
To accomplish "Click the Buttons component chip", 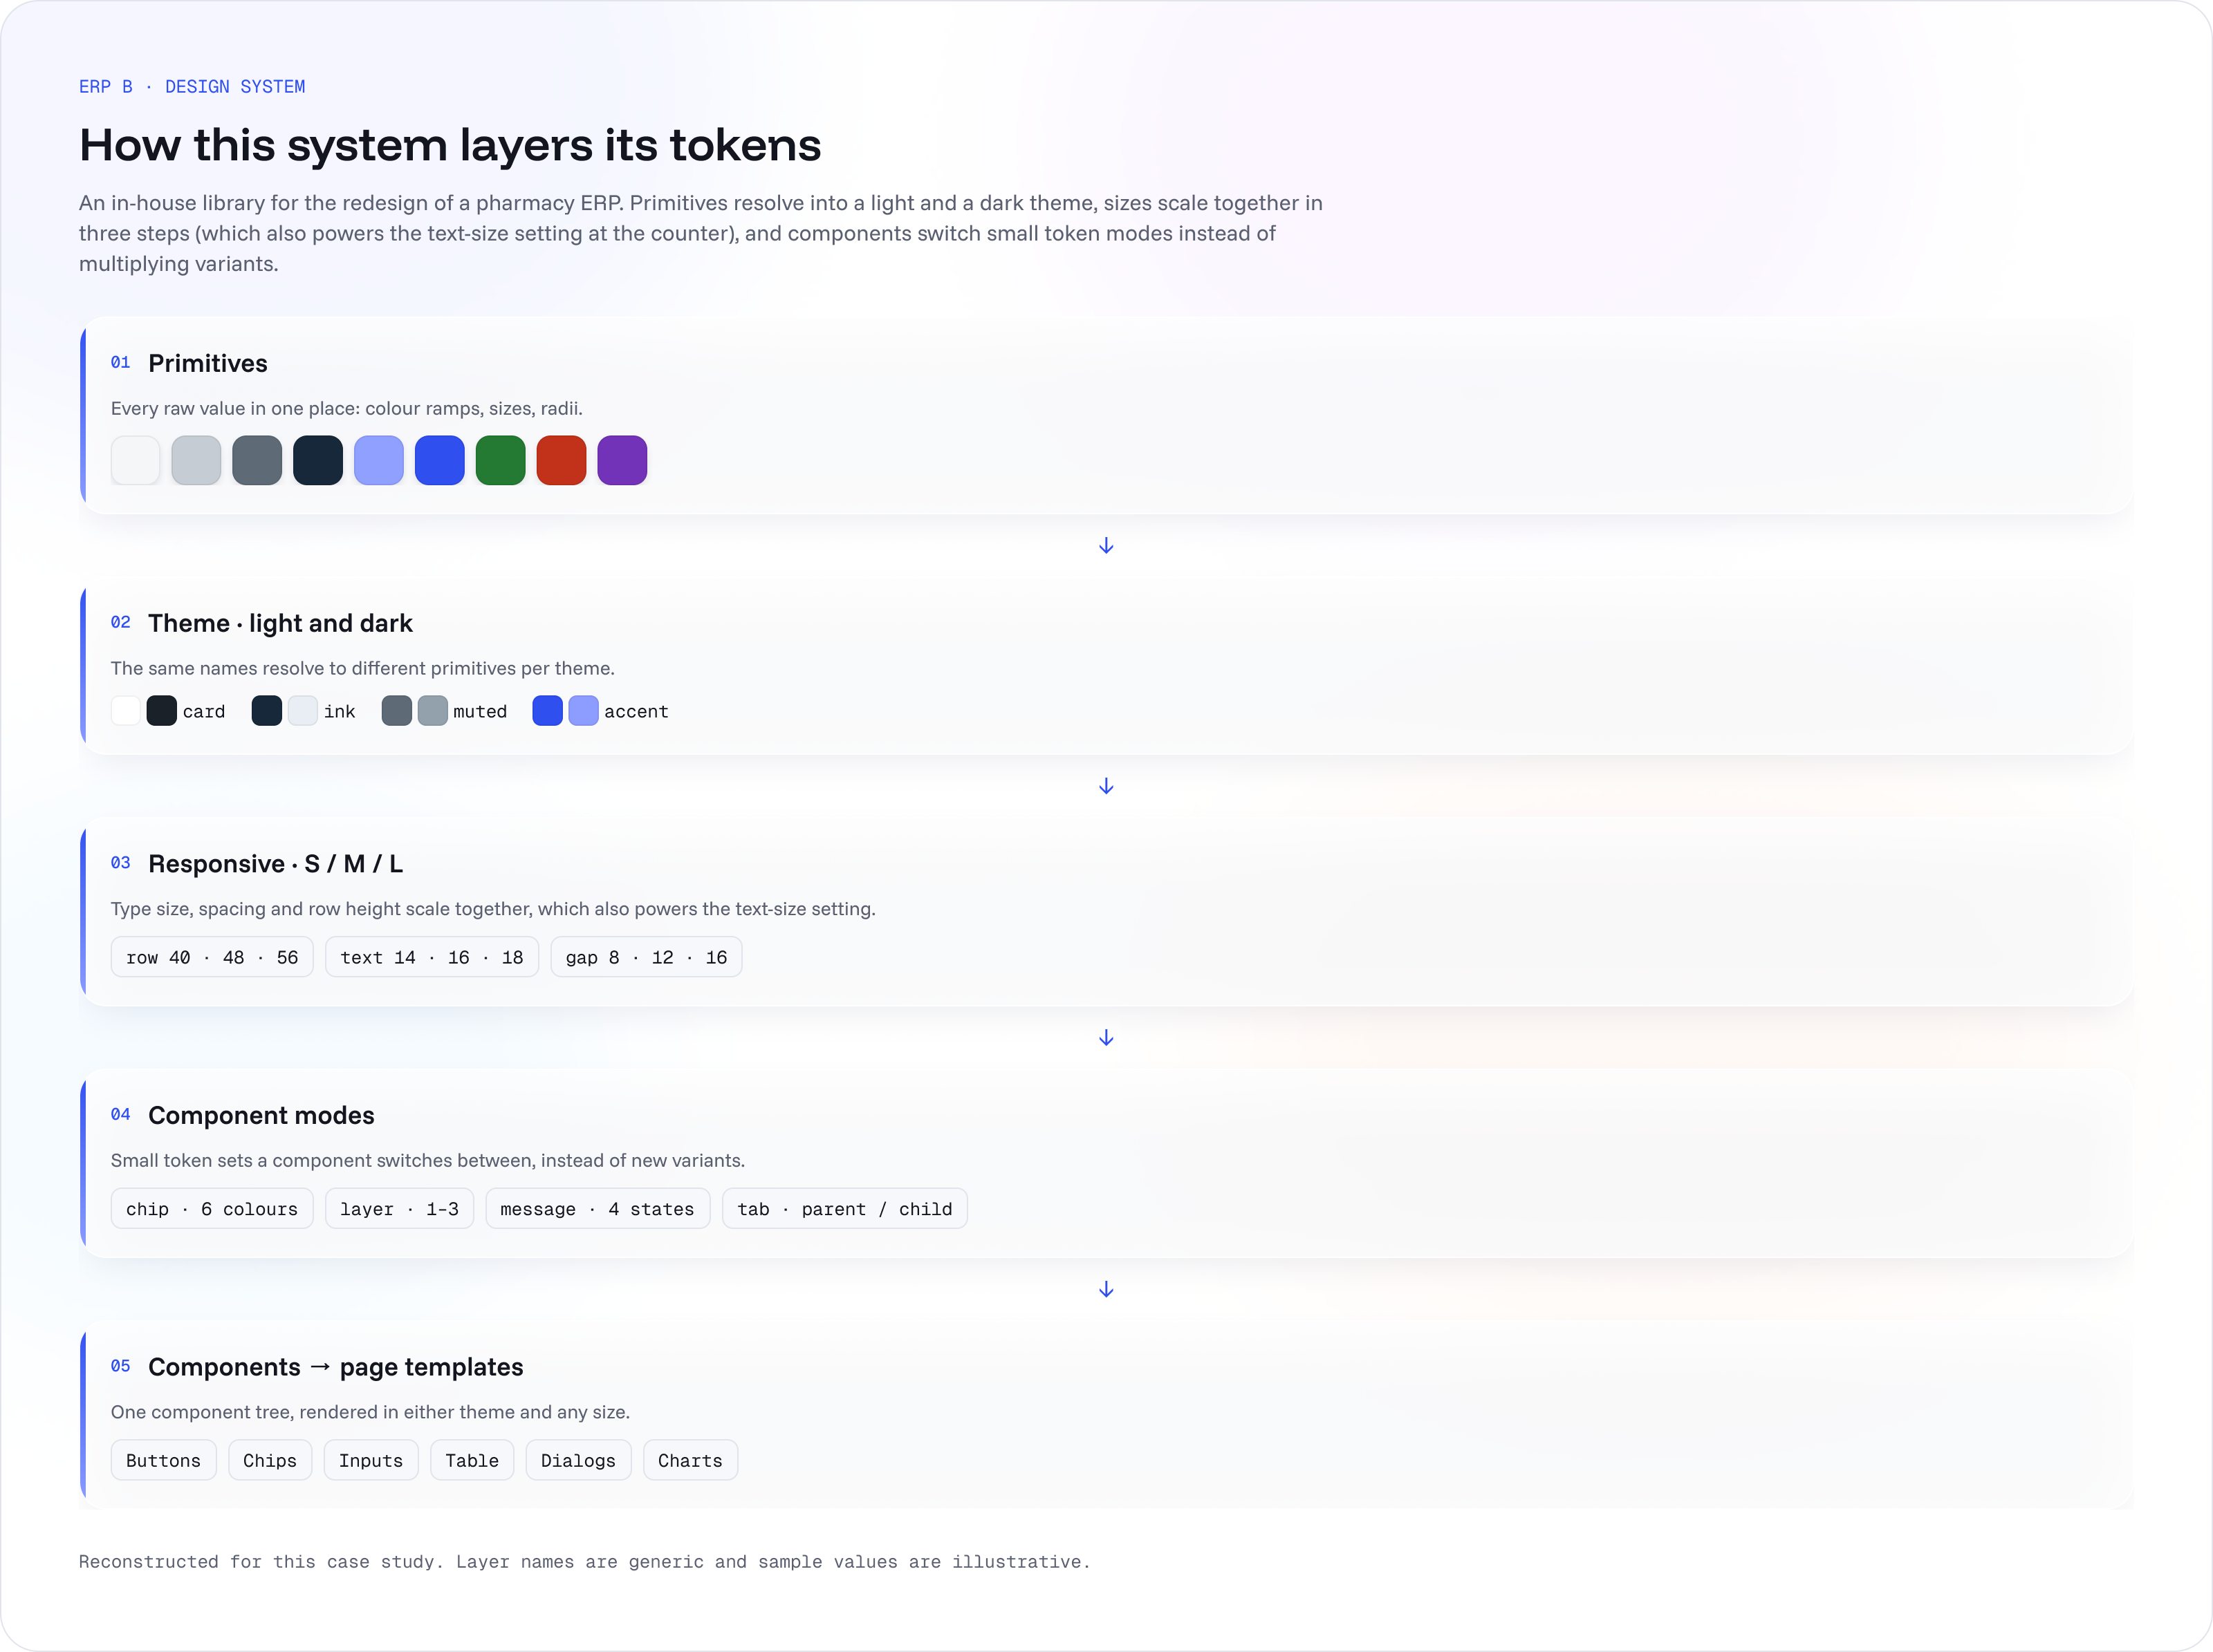I will tap(163, 1461).
